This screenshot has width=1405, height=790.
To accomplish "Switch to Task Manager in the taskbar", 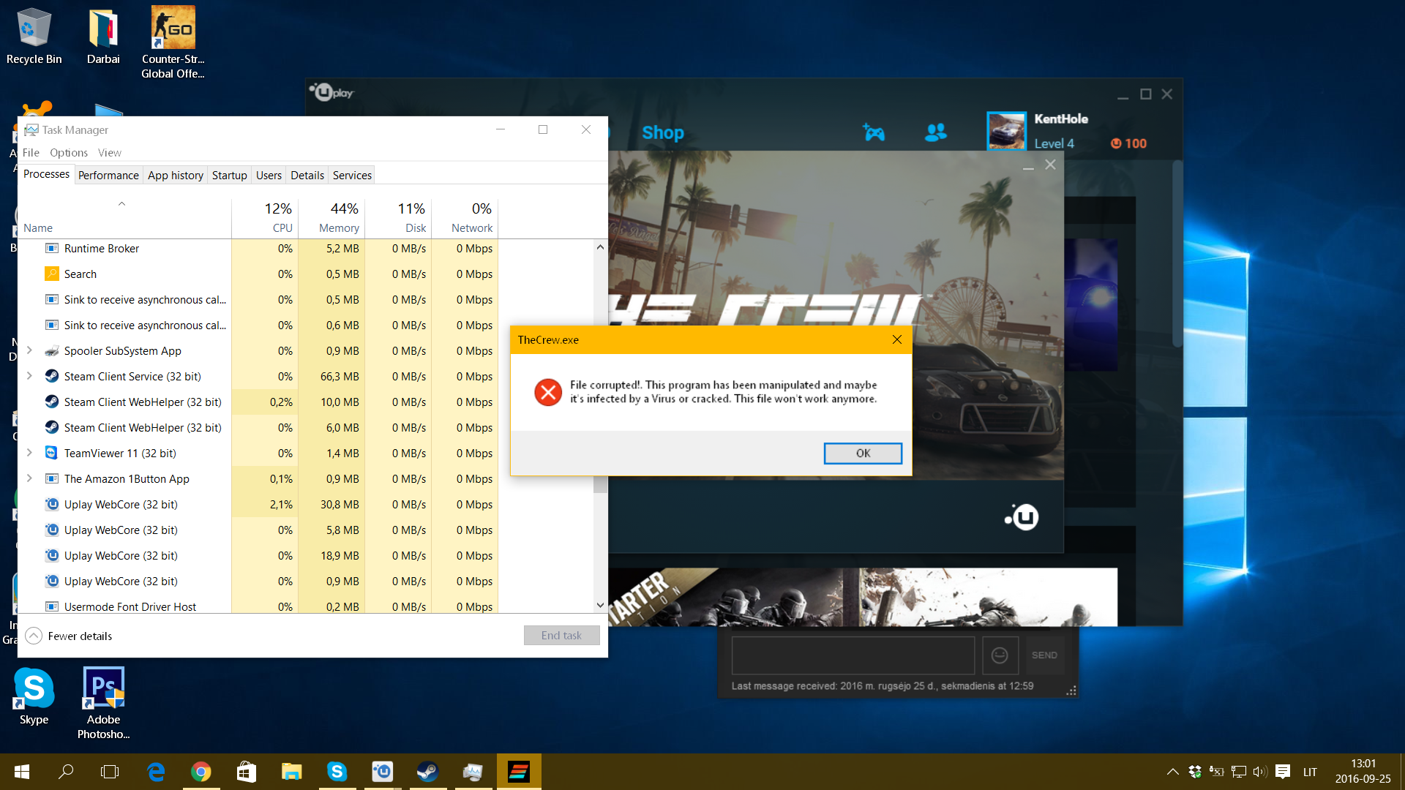I will 473,772.
